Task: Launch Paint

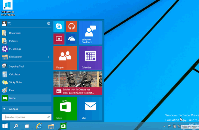Action: click(x=26, y=90)
